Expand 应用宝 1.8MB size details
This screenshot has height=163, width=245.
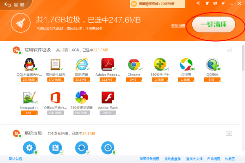[x=186, y=80]
